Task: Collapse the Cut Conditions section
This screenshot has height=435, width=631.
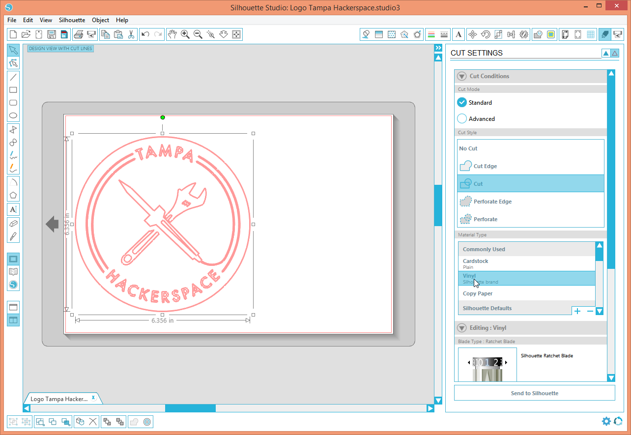Action: pyautogui.click(x=461, y=76)
